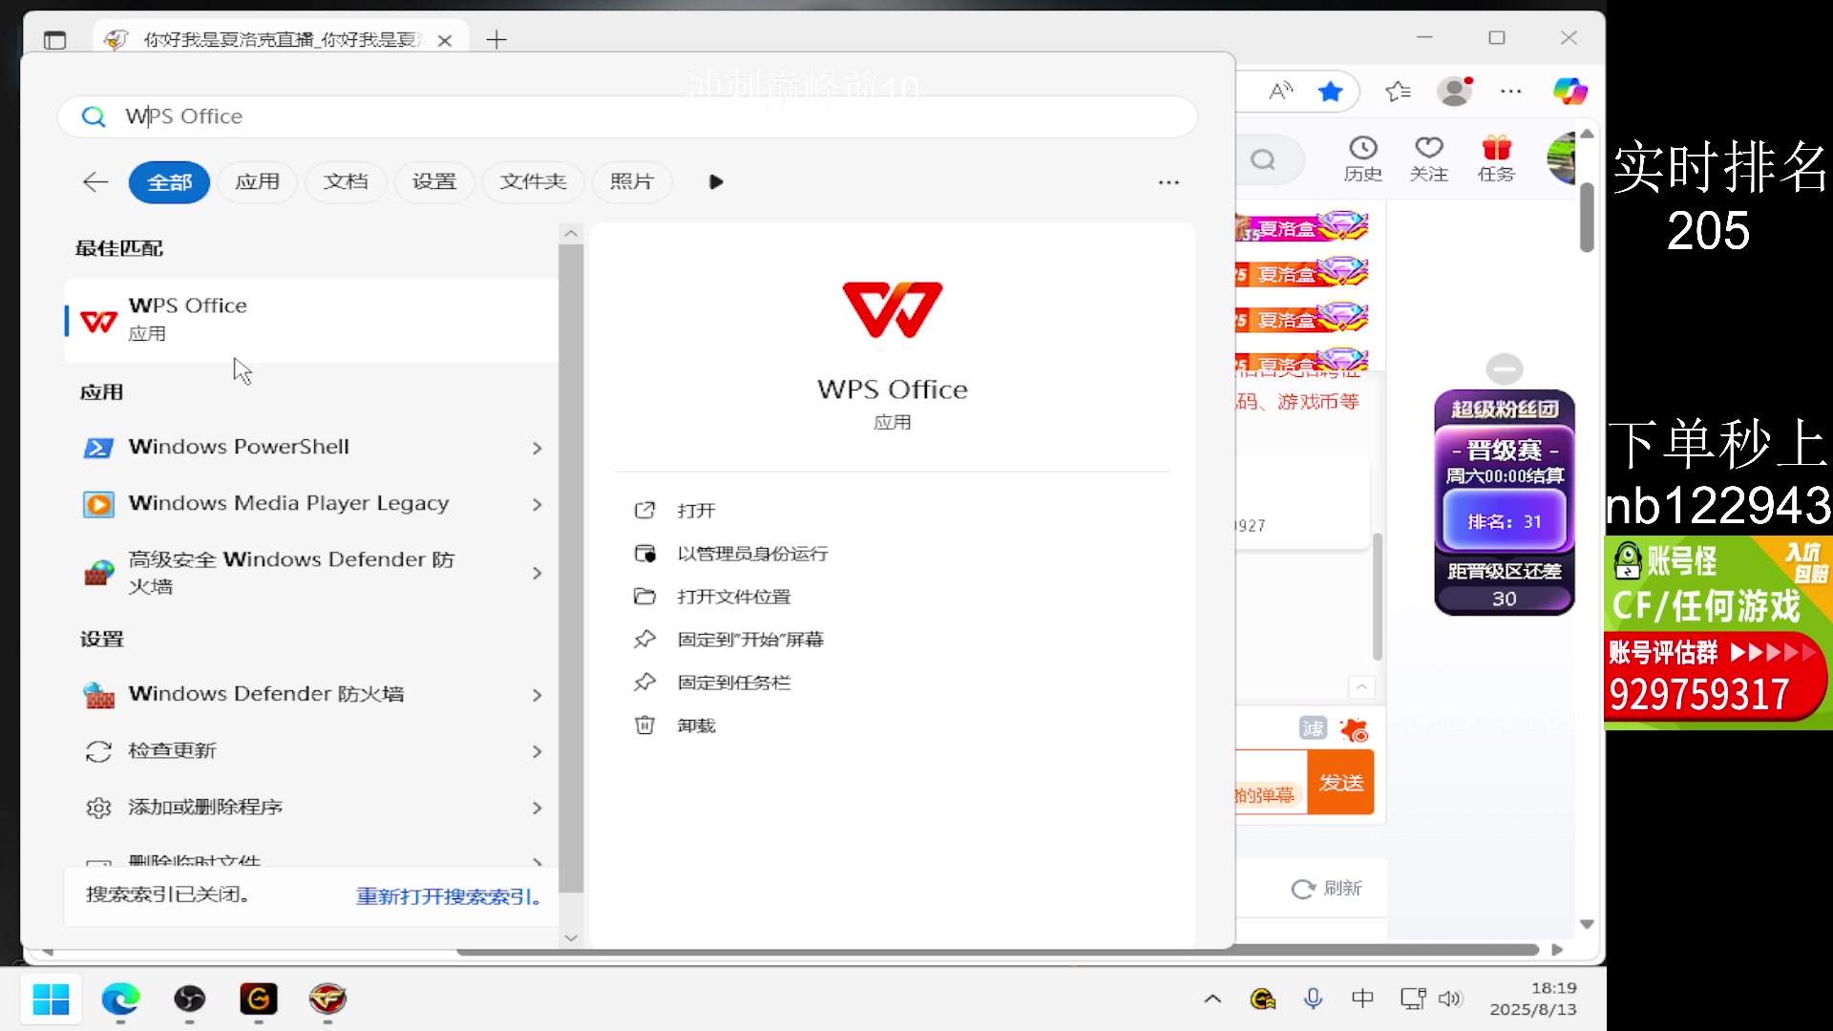Viewport: 1833px width, 1031px height.
Task: Select the 照片 filter tab
Action: point(632,181)
